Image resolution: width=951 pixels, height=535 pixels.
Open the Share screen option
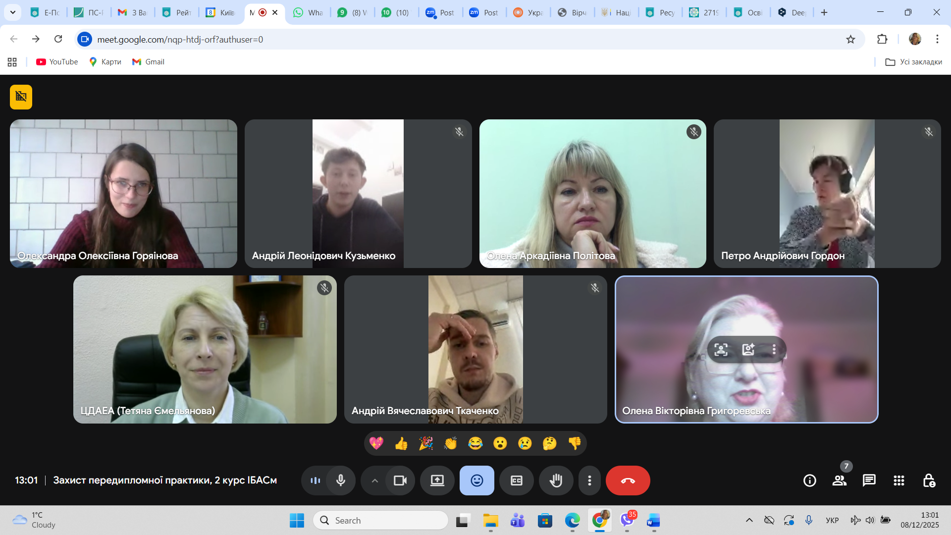click(437, 481)
